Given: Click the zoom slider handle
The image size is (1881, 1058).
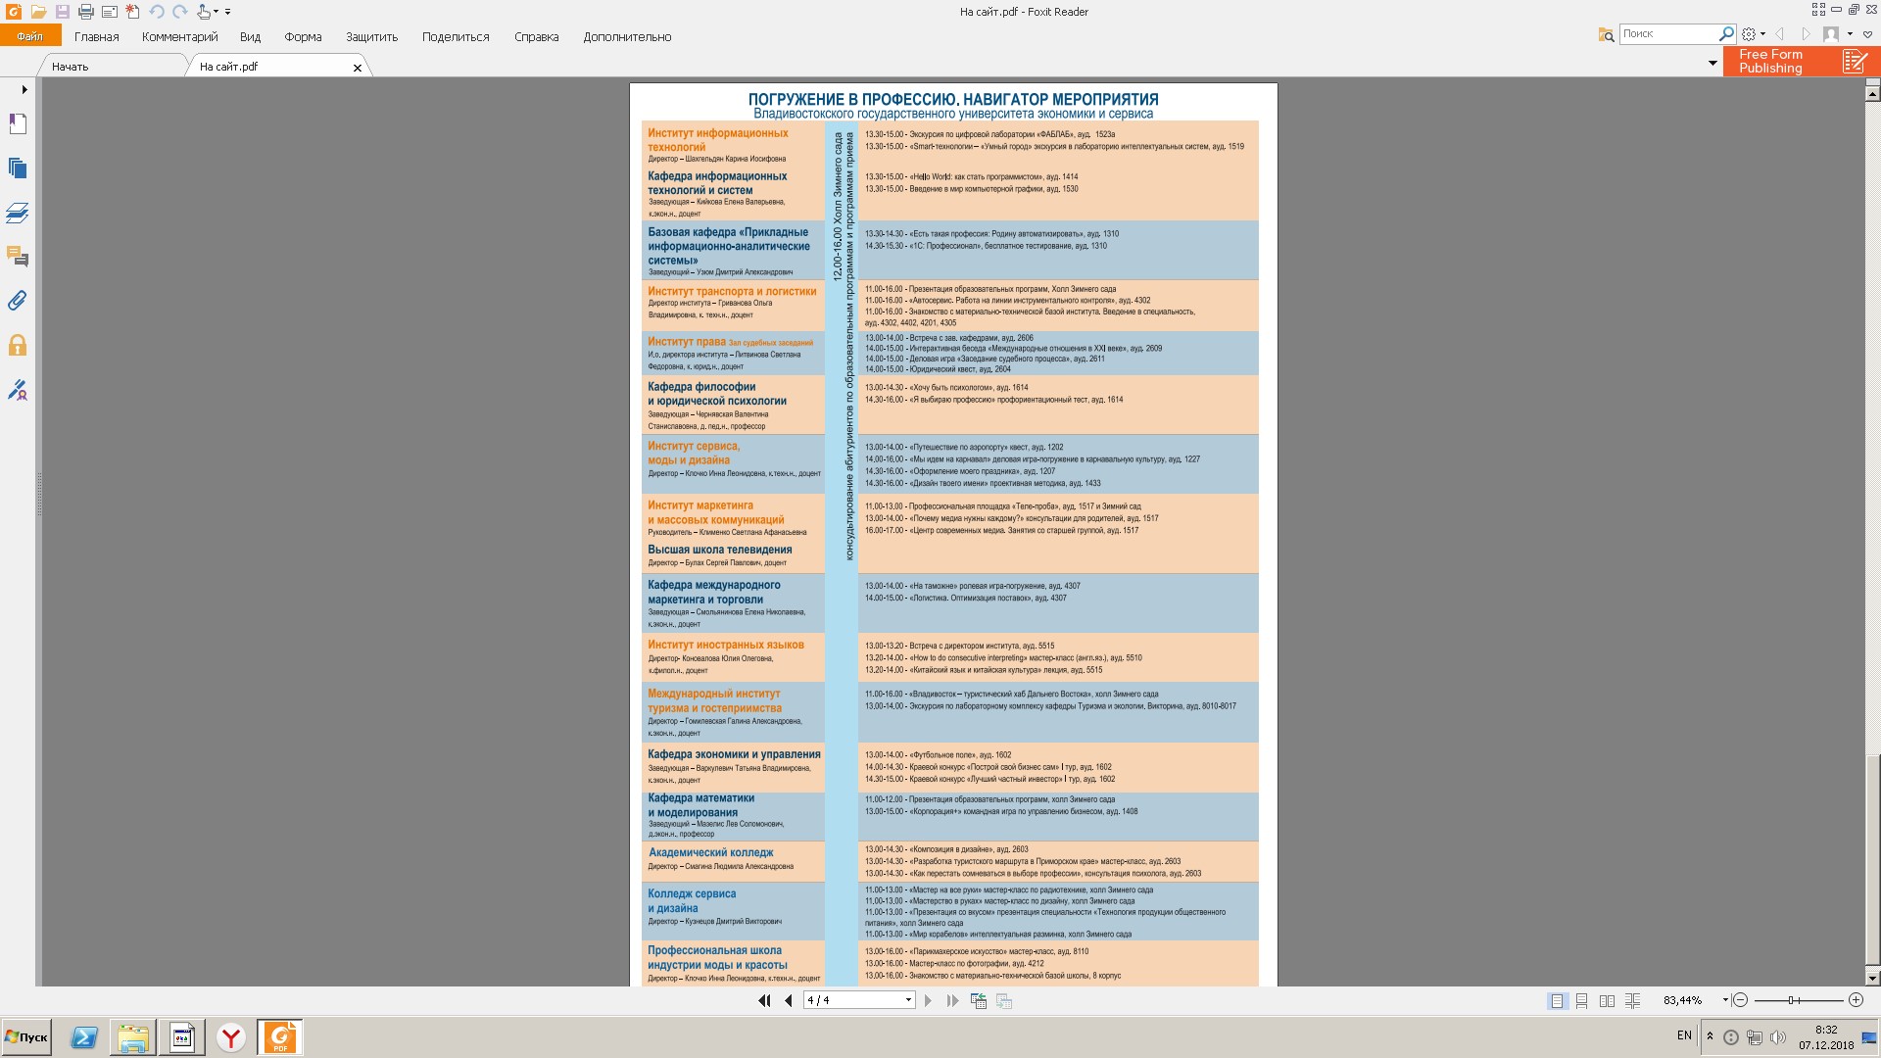Looking at the screenshot, I should tap(1792, 1000).
